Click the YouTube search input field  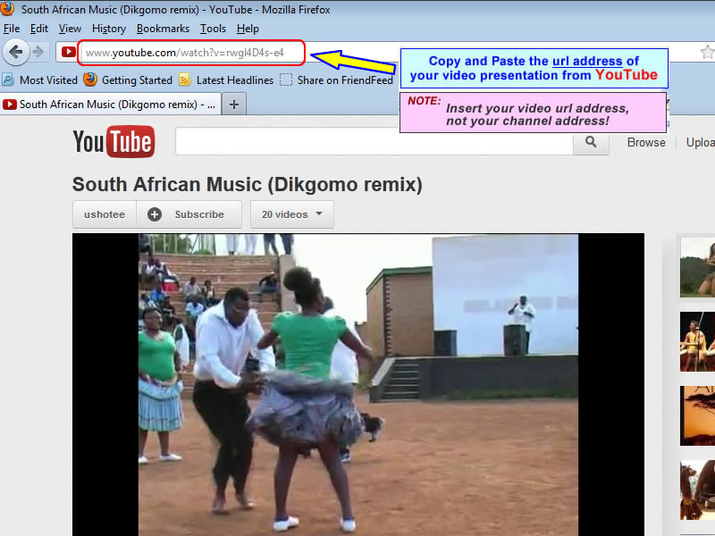374,142
